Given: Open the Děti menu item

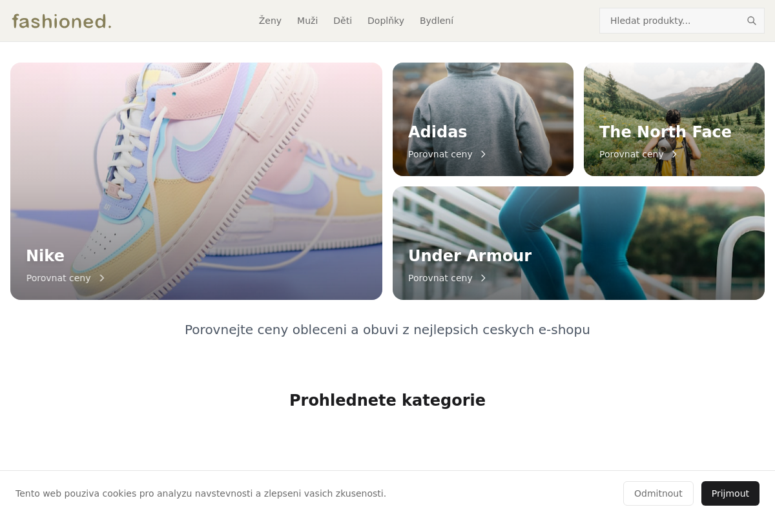Looking at the screenshot, I should 342,21.
